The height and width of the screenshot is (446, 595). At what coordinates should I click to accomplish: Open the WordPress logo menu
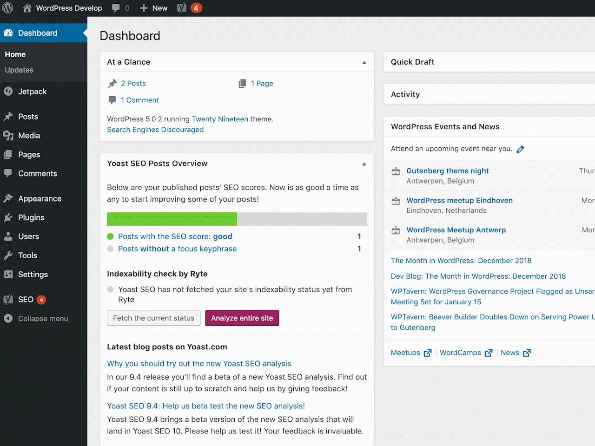(x=8, y=8)
